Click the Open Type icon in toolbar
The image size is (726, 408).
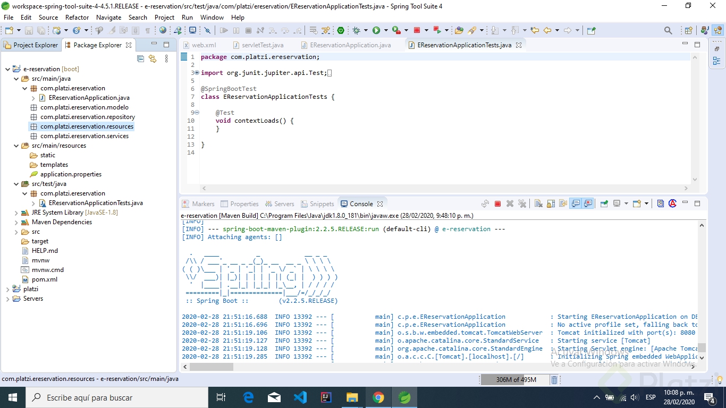[x=459, y=30]
